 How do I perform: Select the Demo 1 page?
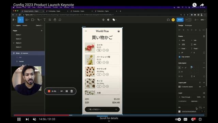18,35
